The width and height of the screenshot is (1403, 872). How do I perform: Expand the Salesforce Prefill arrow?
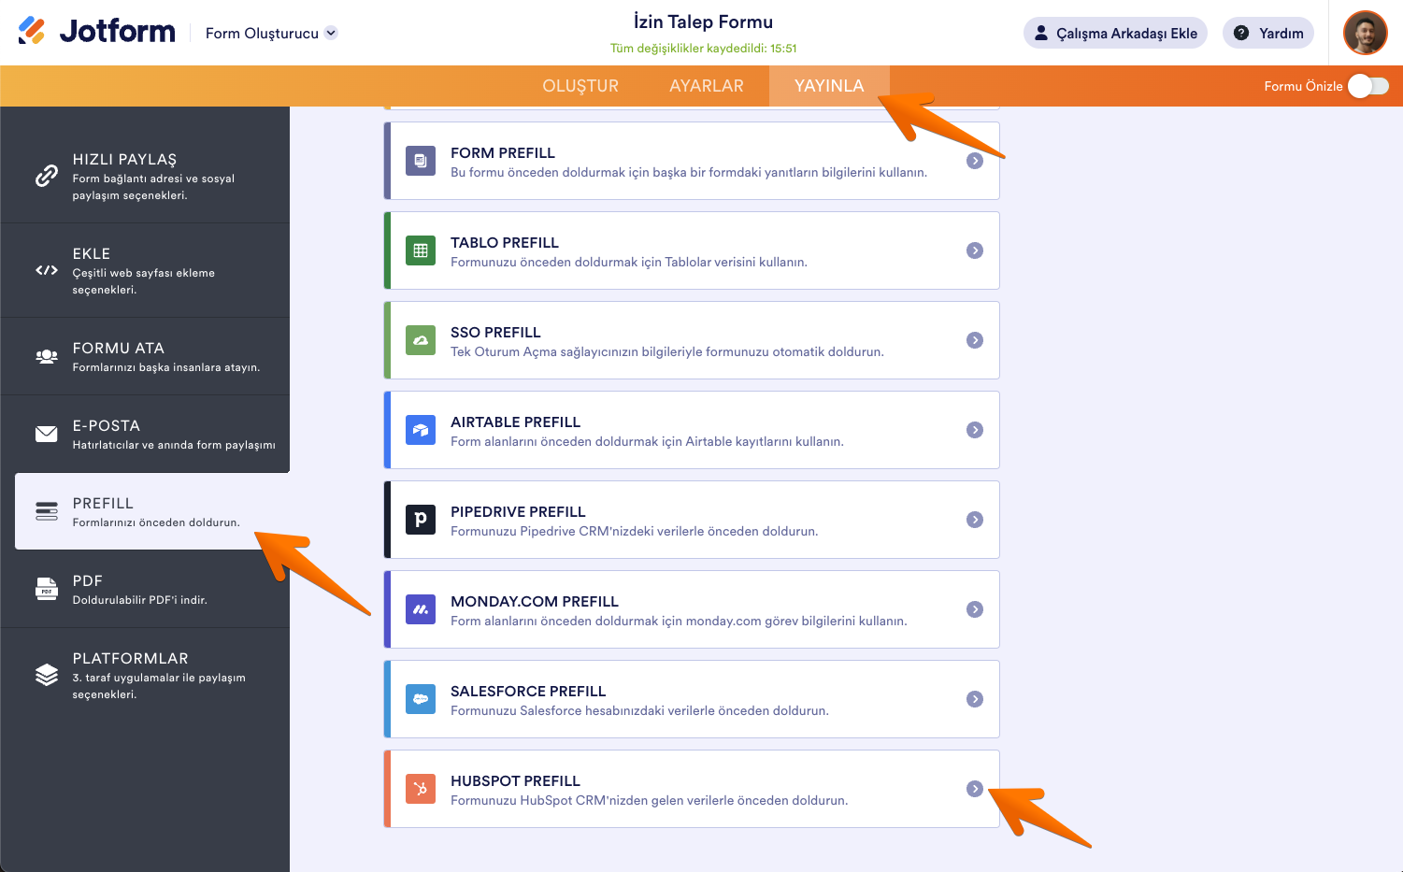click(975, 699)
